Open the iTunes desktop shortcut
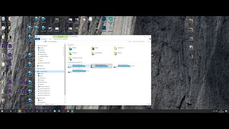This screenshot has width=229, height=129. [3, 29]
